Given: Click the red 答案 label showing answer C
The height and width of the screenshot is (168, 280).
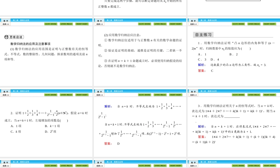Looking at the screenshot, I should coord(201,71).
